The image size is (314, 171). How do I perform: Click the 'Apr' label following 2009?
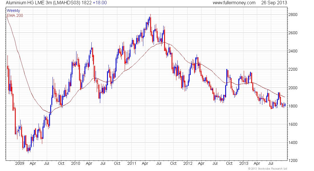(33, 164)
